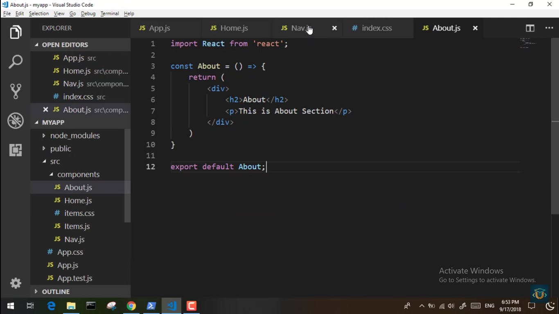559x314 pixels.
Task: Select index.css in Open Editors list
Action: 81,97
